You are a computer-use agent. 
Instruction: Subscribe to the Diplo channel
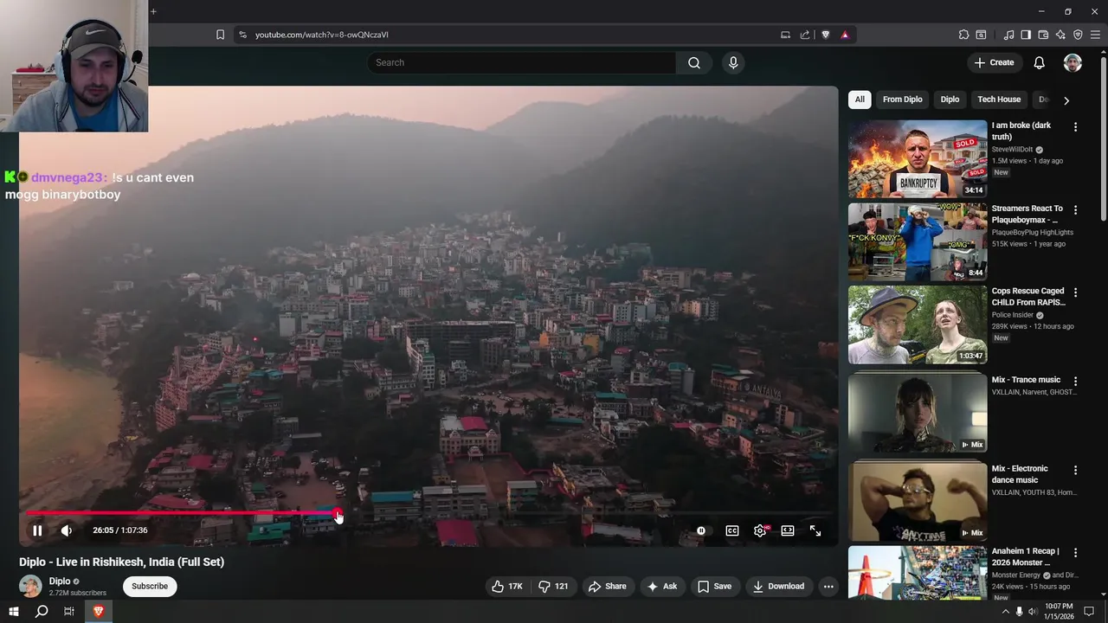pyautogui.click(x=150, y=586)
